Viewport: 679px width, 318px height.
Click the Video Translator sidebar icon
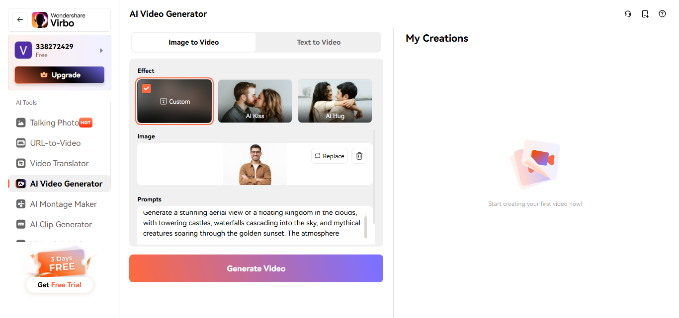(x=21, y=163)
